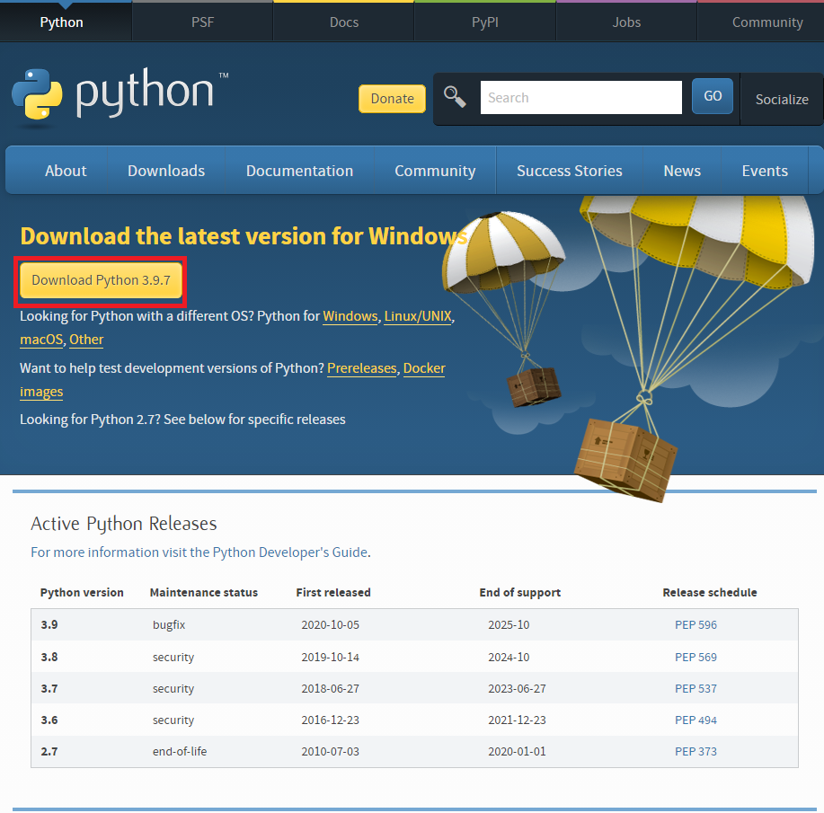Click the 'Download the latest version' heading
This screenshot has height=813, width=824.
pyautogui.click(x=244, y=236)
